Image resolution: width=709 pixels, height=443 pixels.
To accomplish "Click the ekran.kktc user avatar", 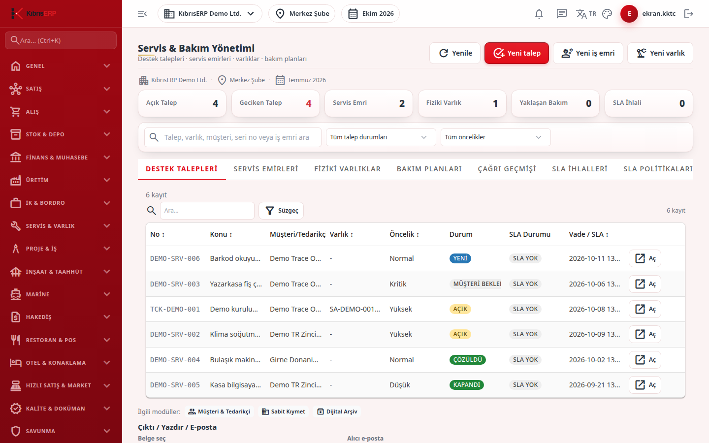I will point(629,14).
